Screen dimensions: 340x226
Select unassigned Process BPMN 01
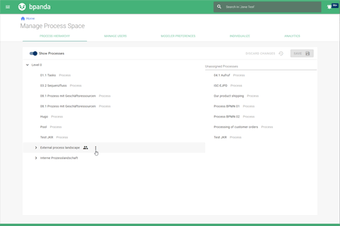[x=261, y=106]
